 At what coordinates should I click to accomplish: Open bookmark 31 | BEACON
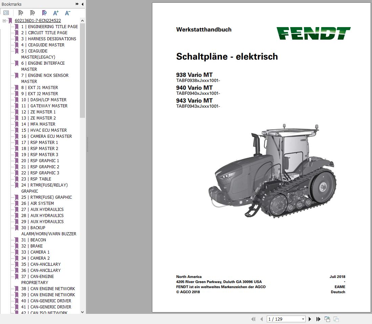point(34,240)
